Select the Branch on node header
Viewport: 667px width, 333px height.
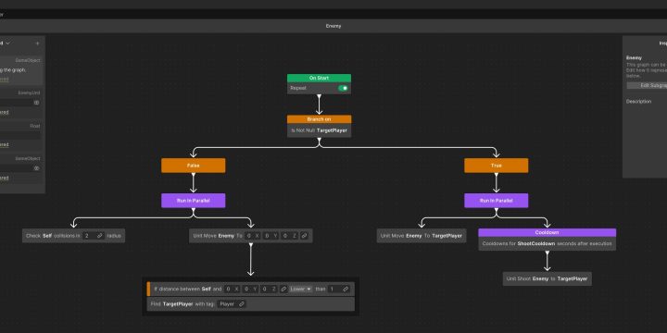coord(319,119)
